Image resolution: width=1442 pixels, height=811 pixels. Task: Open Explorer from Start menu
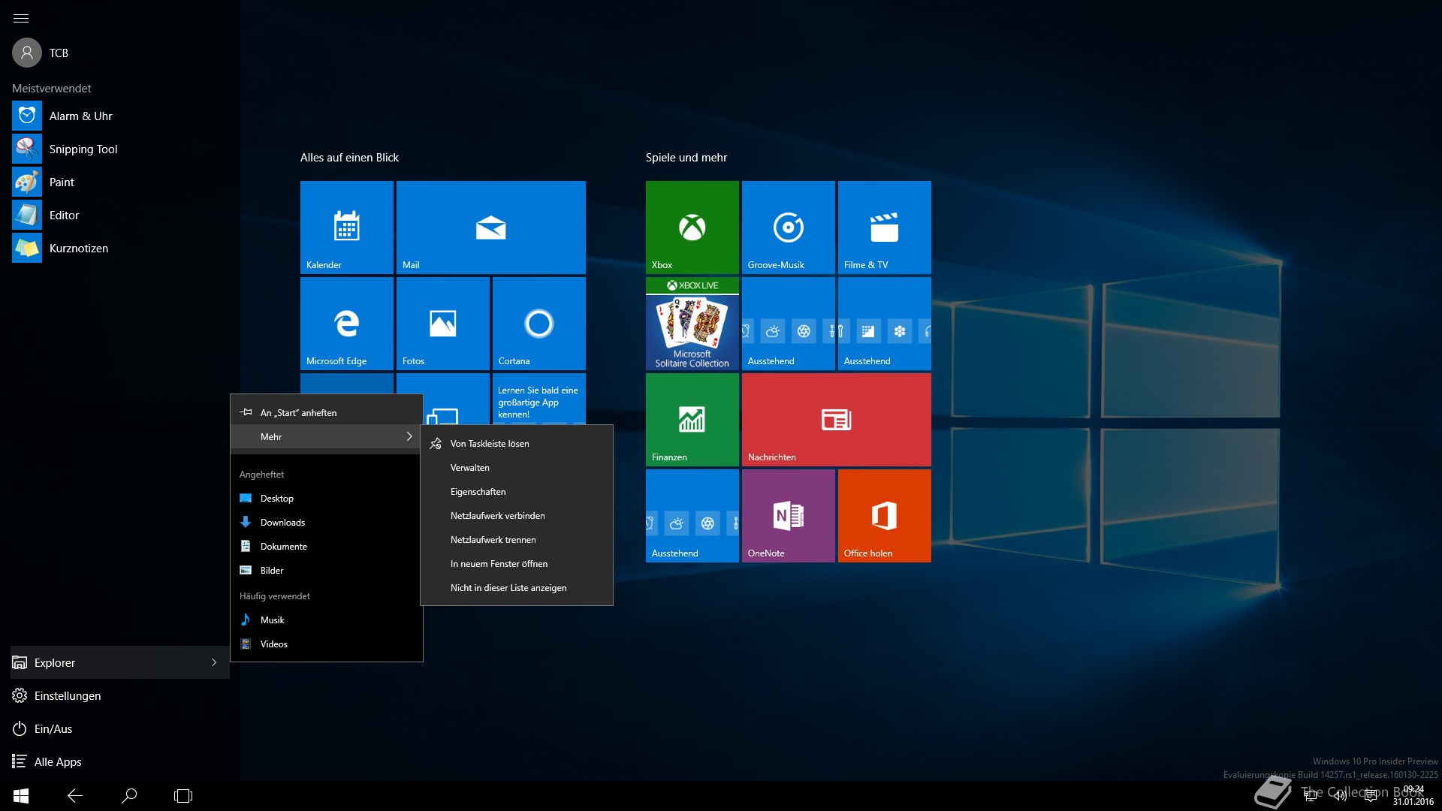point(120,662)
